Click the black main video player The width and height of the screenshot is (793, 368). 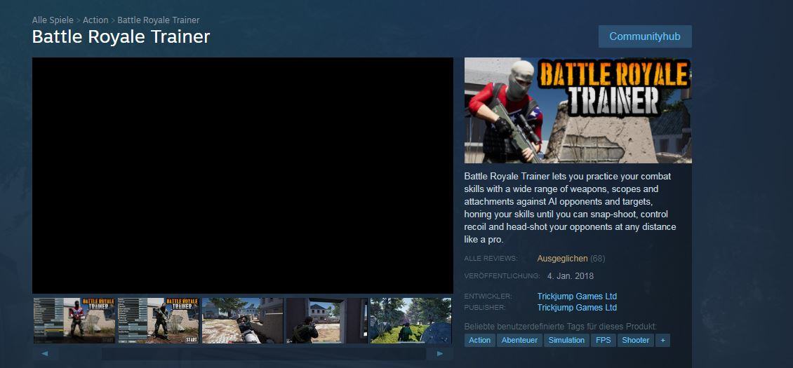tap(243, 175)
